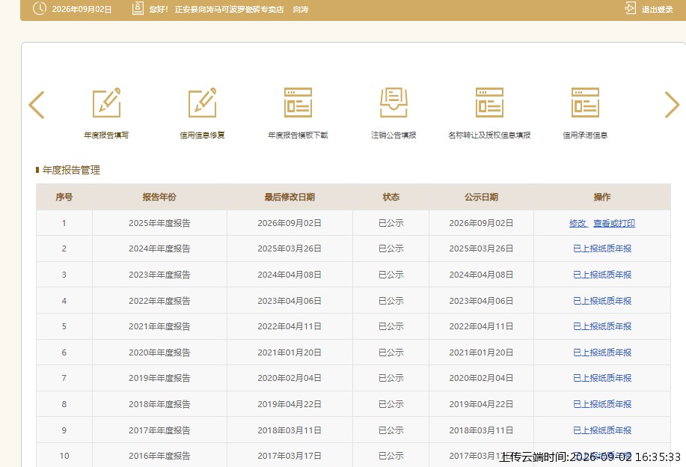Click last-modified date 2023年04月06日
Viewport: 686px width, 467px height.
(x=290, y=301)
